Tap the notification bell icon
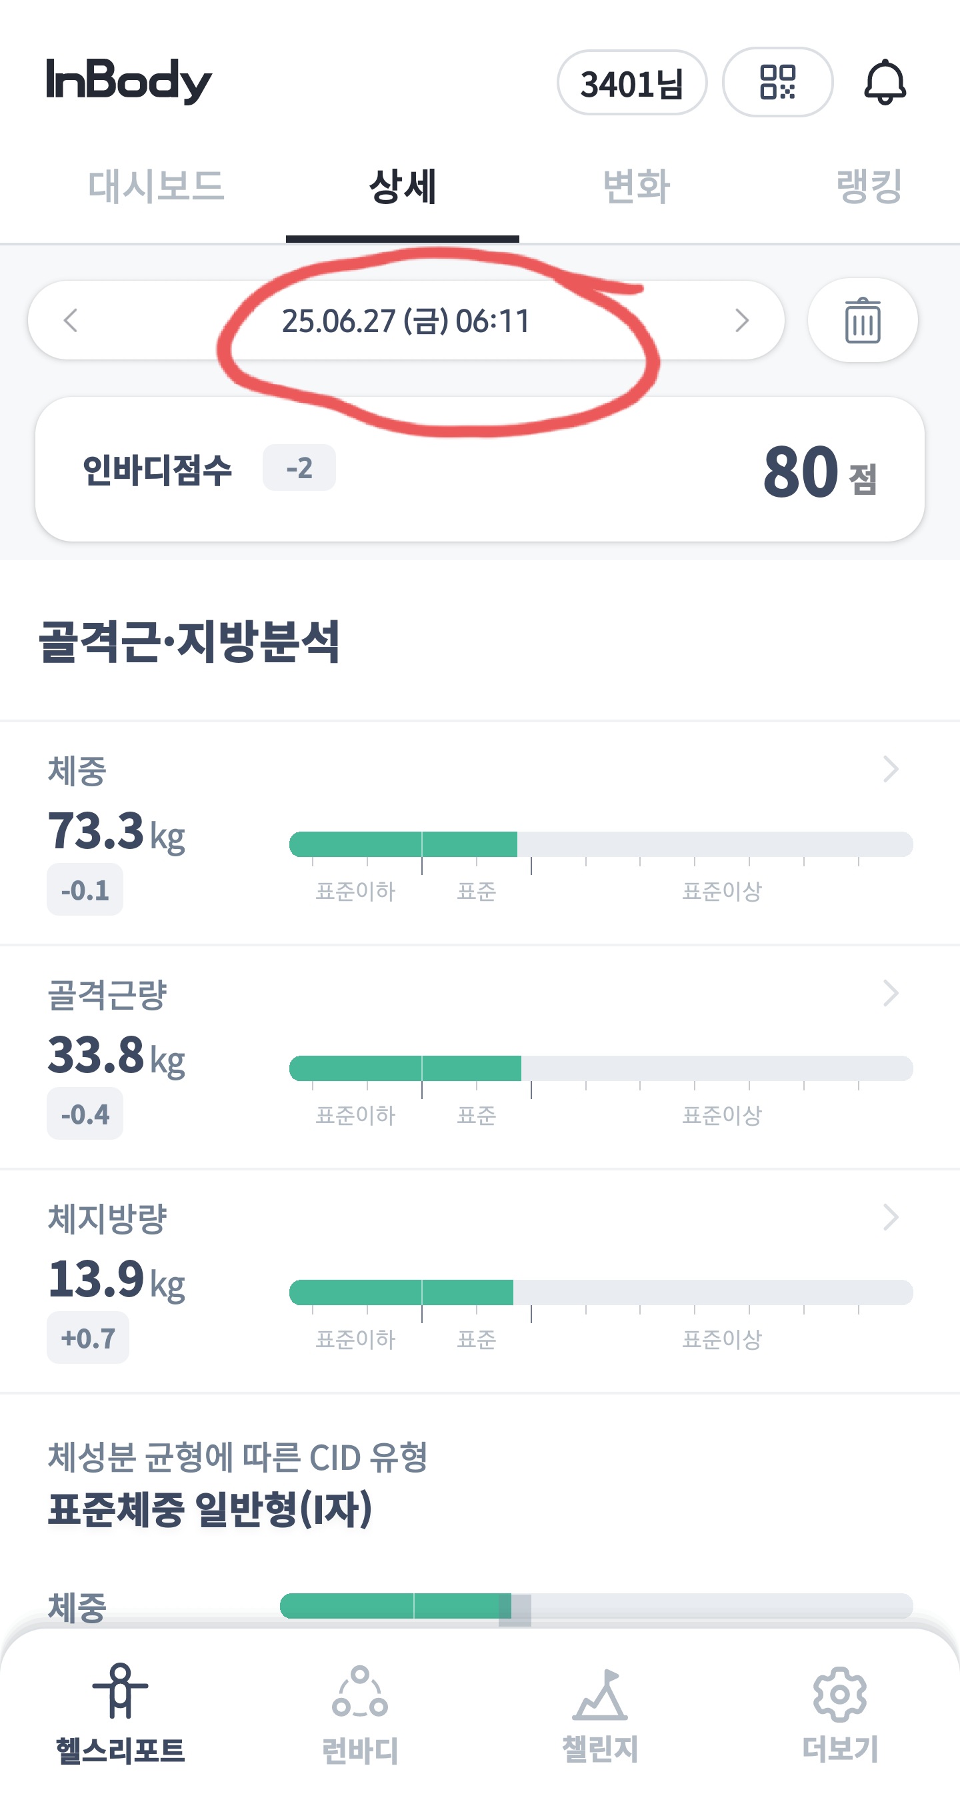The height and width of the screenshot is (1806, 960). point(885,82)
